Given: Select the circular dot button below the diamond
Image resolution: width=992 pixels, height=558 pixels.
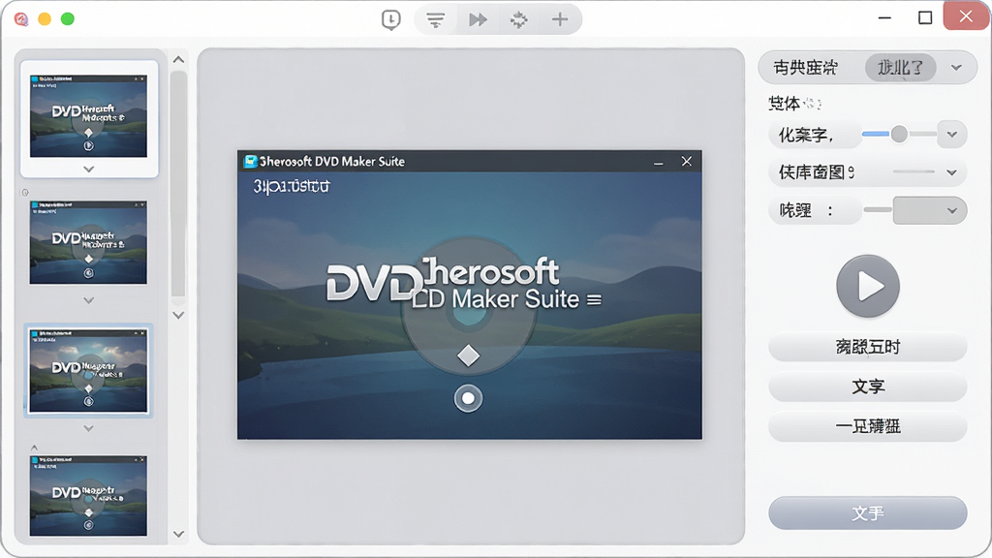Looking at the screenshot, I should click(468, 398).
